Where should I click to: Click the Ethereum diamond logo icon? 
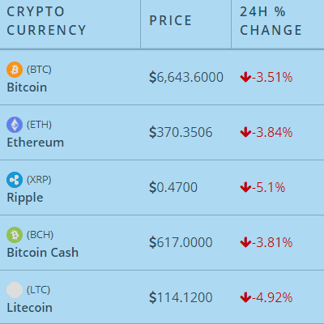(x=15, y=125)
